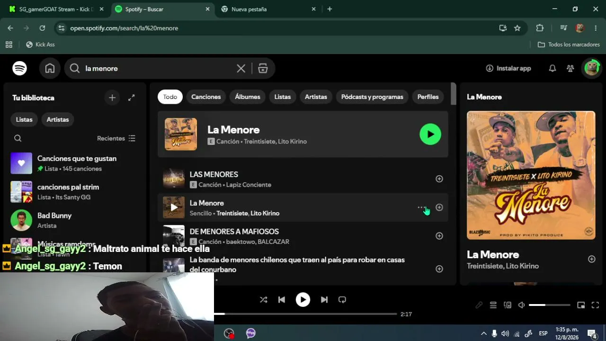Open the playback queue icon

click(493, 305)
